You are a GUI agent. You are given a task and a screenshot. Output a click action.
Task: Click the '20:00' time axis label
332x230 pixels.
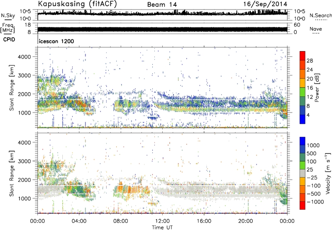pos(245,221)
